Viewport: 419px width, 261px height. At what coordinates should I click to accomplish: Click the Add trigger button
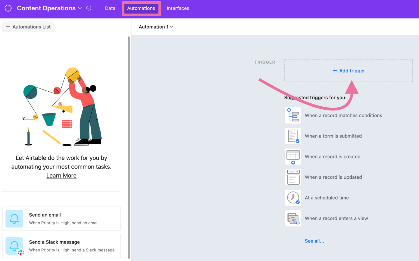pos(349,71)
